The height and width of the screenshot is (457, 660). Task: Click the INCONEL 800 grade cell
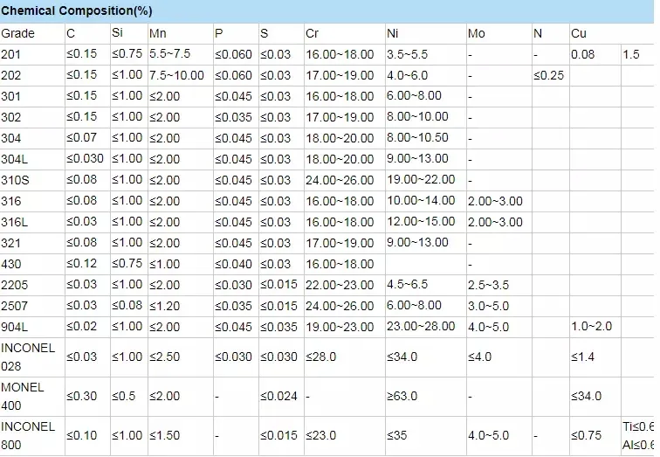(28, 436)
